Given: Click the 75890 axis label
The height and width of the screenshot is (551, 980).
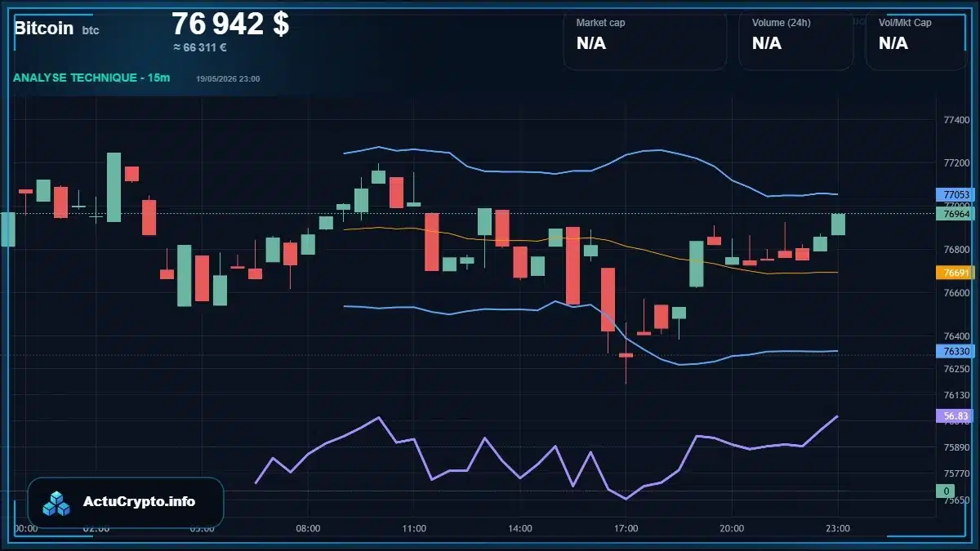Looking at the screenshot, I should pyautogui.click(x=956, y=447).
